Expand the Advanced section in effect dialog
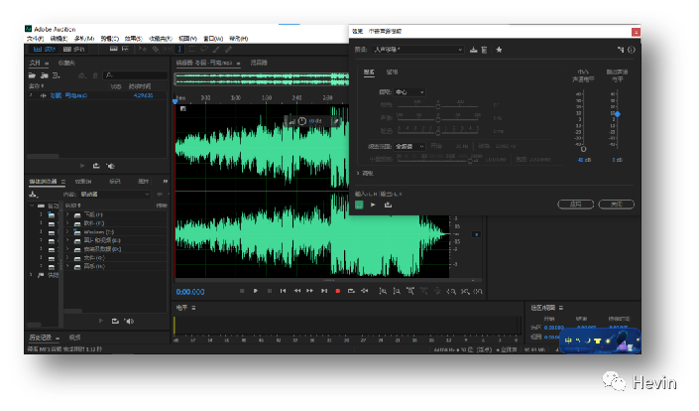Image resolution: width=699 pixels, height=411 pixels. click(358, 173)
